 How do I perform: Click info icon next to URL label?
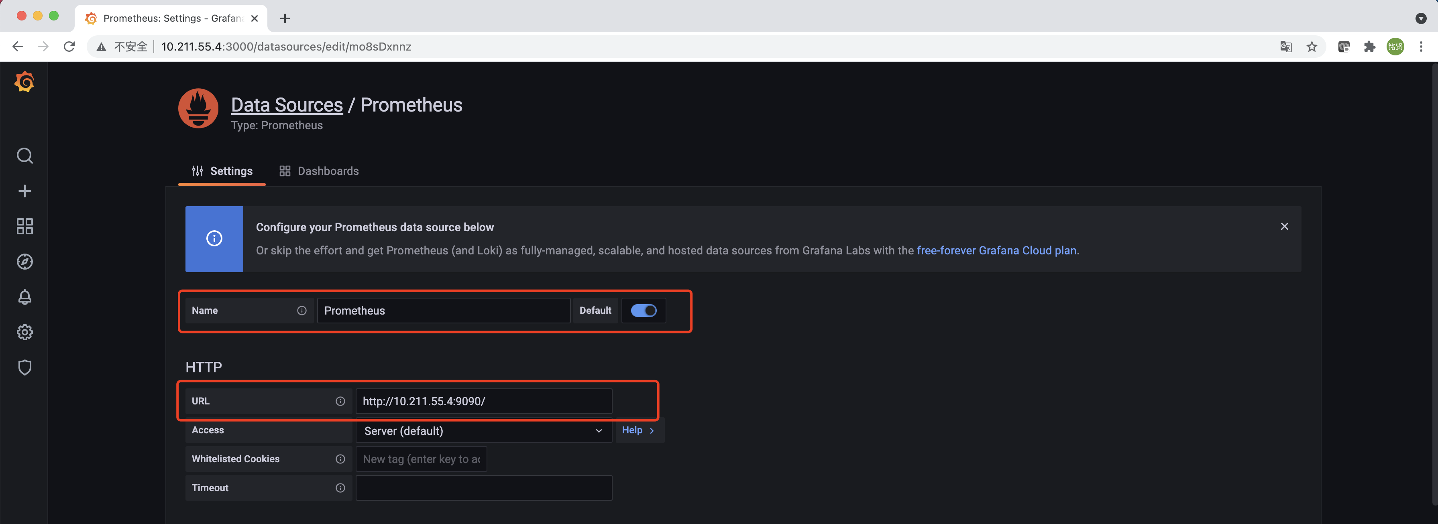340,401
